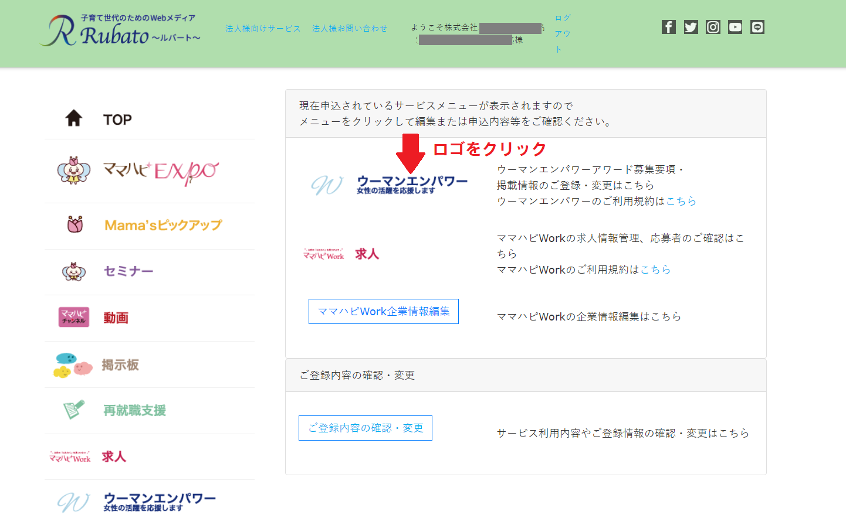846x525 pixels.
Task: Click the ママハピWork企業情報編集 button
Action: click(384, 312)
